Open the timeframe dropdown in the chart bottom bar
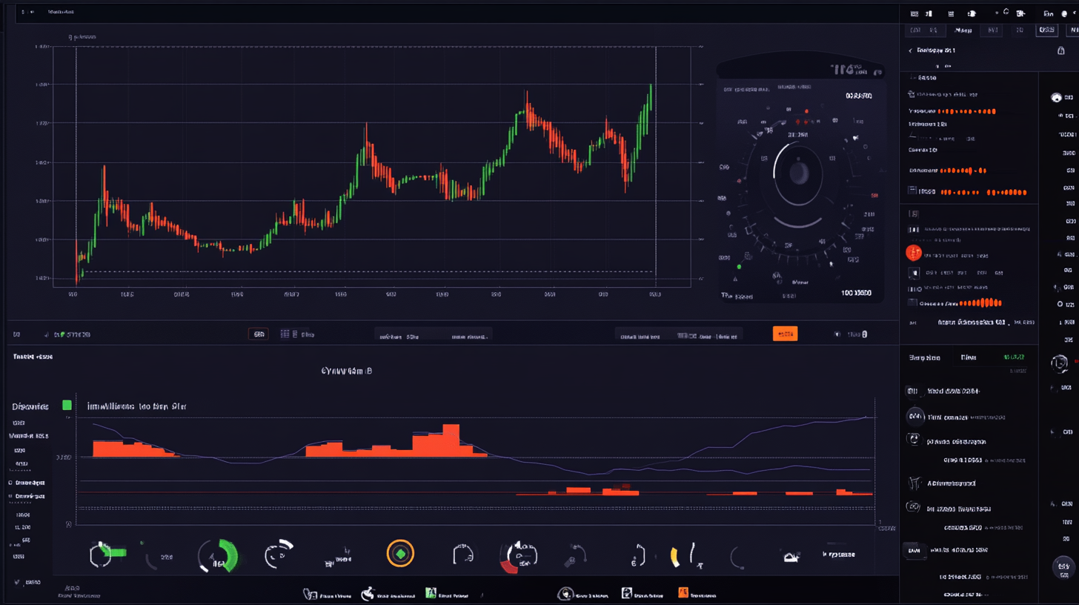Viewport: 1079px width, 605px height. click(x=258, y=334)
